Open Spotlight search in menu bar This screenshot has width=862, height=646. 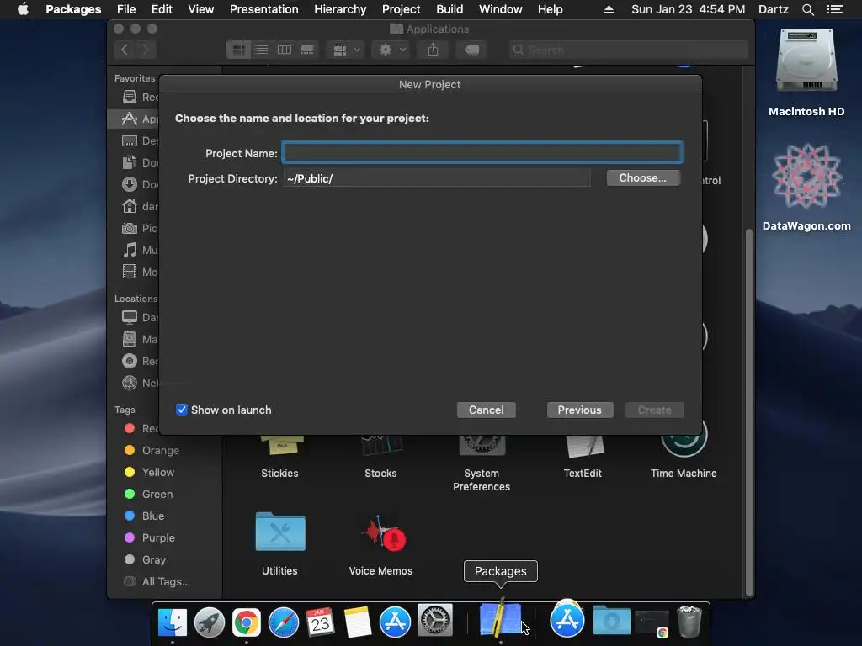click(x=807, y=9)
